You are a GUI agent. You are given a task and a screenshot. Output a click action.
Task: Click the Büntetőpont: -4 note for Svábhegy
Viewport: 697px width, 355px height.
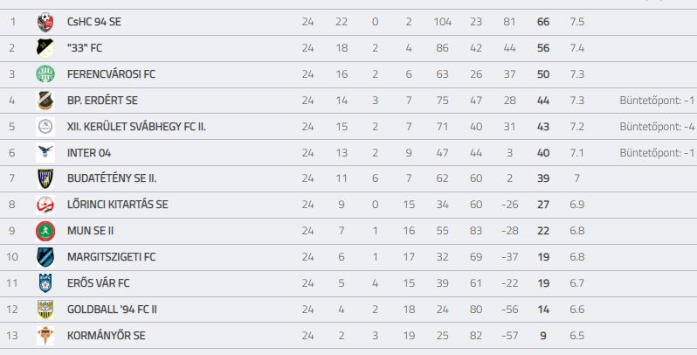(657, 127)
